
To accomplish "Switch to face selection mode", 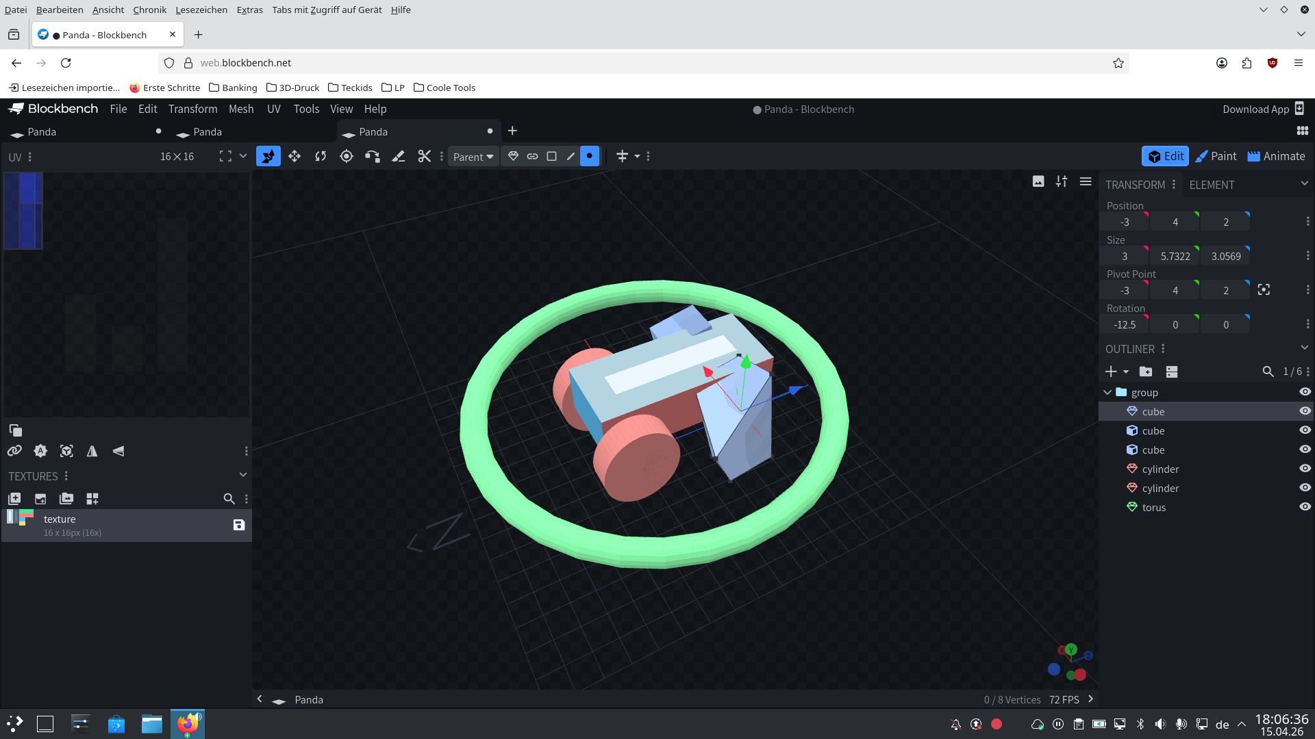I will tap(551, 156).
